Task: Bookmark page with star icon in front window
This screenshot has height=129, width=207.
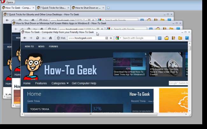Action: point(111,38)
